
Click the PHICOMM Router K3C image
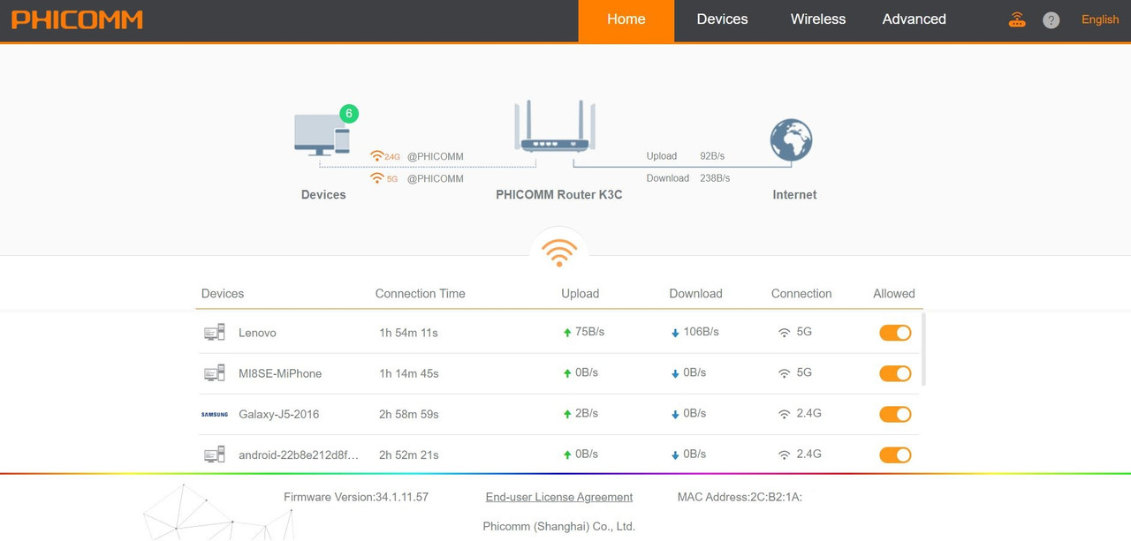[555, 126]
